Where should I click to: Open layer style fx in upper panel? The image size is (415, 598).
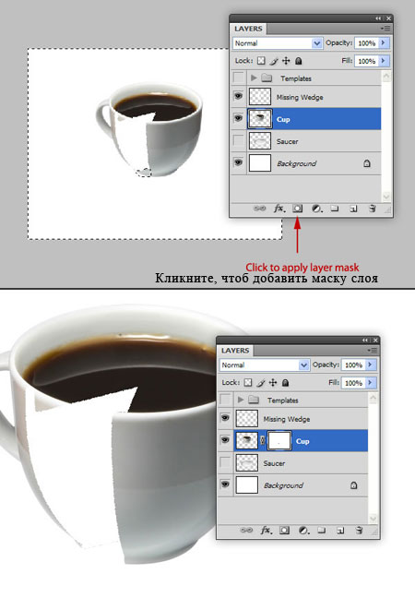[x=279, y=209]
